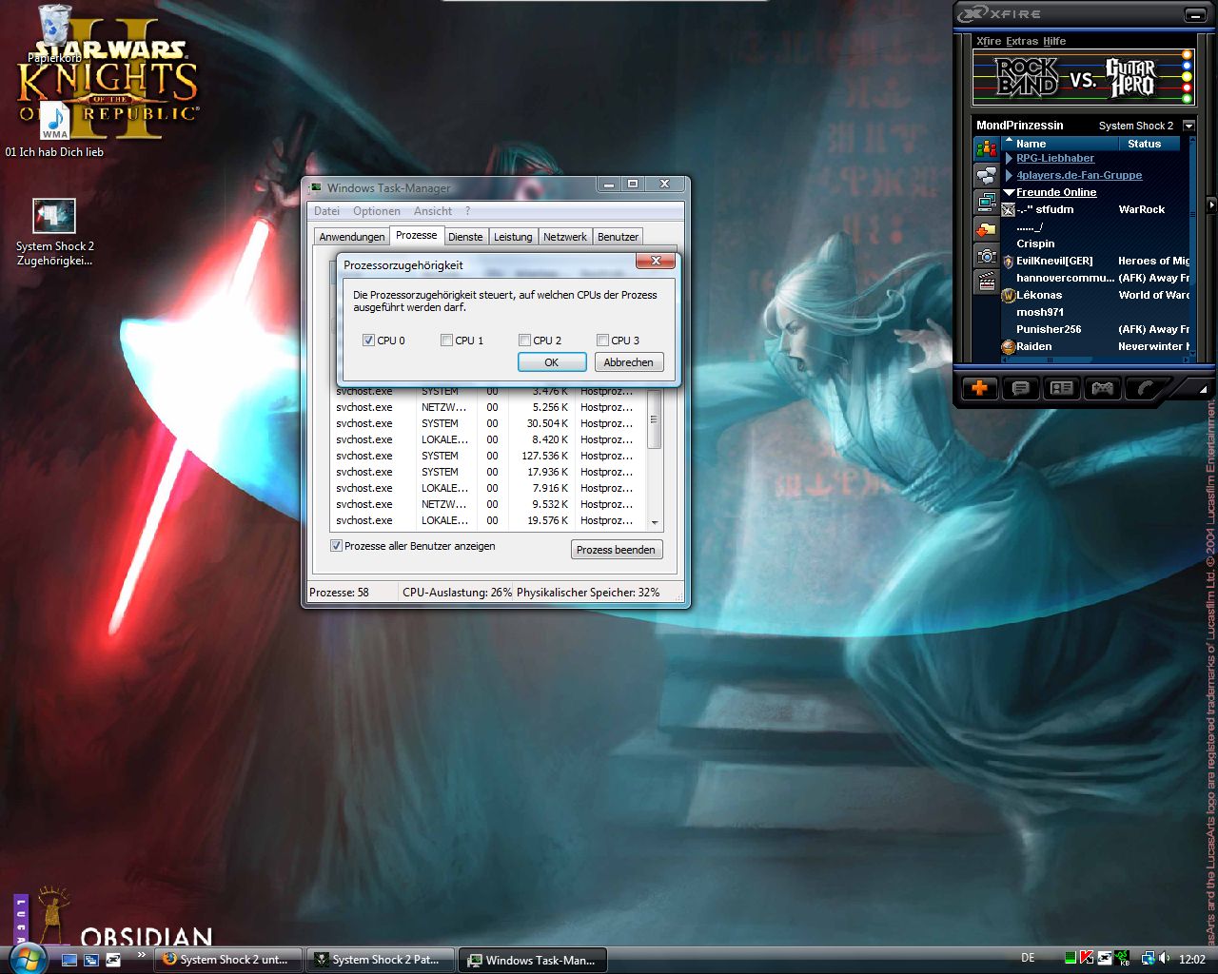Click the third quick launch icon
This screenshot has height=974, width=1218.
pos(113,960)
